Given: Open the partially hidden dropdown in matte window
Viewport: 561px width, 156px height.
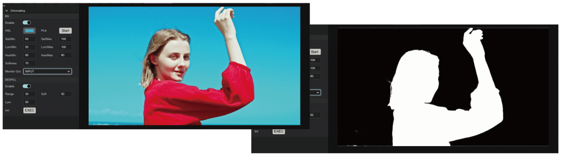Looking at the screenshot, I should tap(316, 92).
